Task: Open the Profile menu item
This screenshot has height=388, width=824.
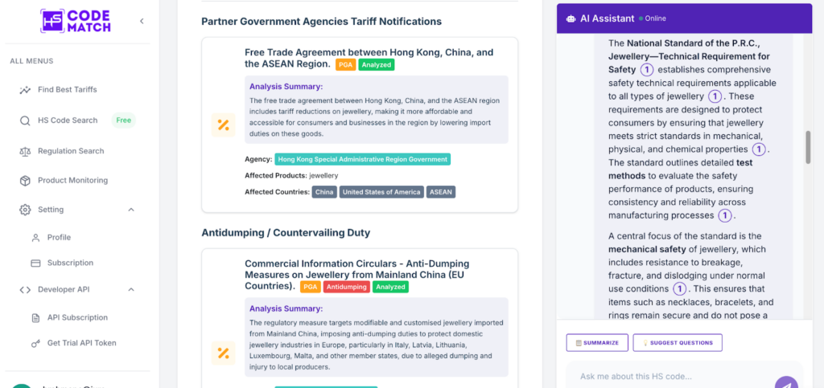Action: pos(59,238)
